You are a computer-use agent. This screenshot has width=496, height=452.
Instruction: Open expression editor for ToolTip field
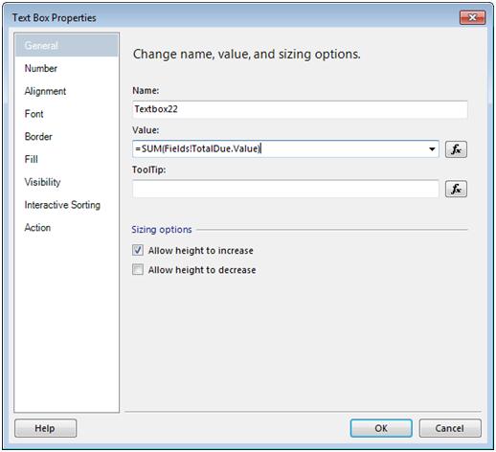tap(456, 189)
